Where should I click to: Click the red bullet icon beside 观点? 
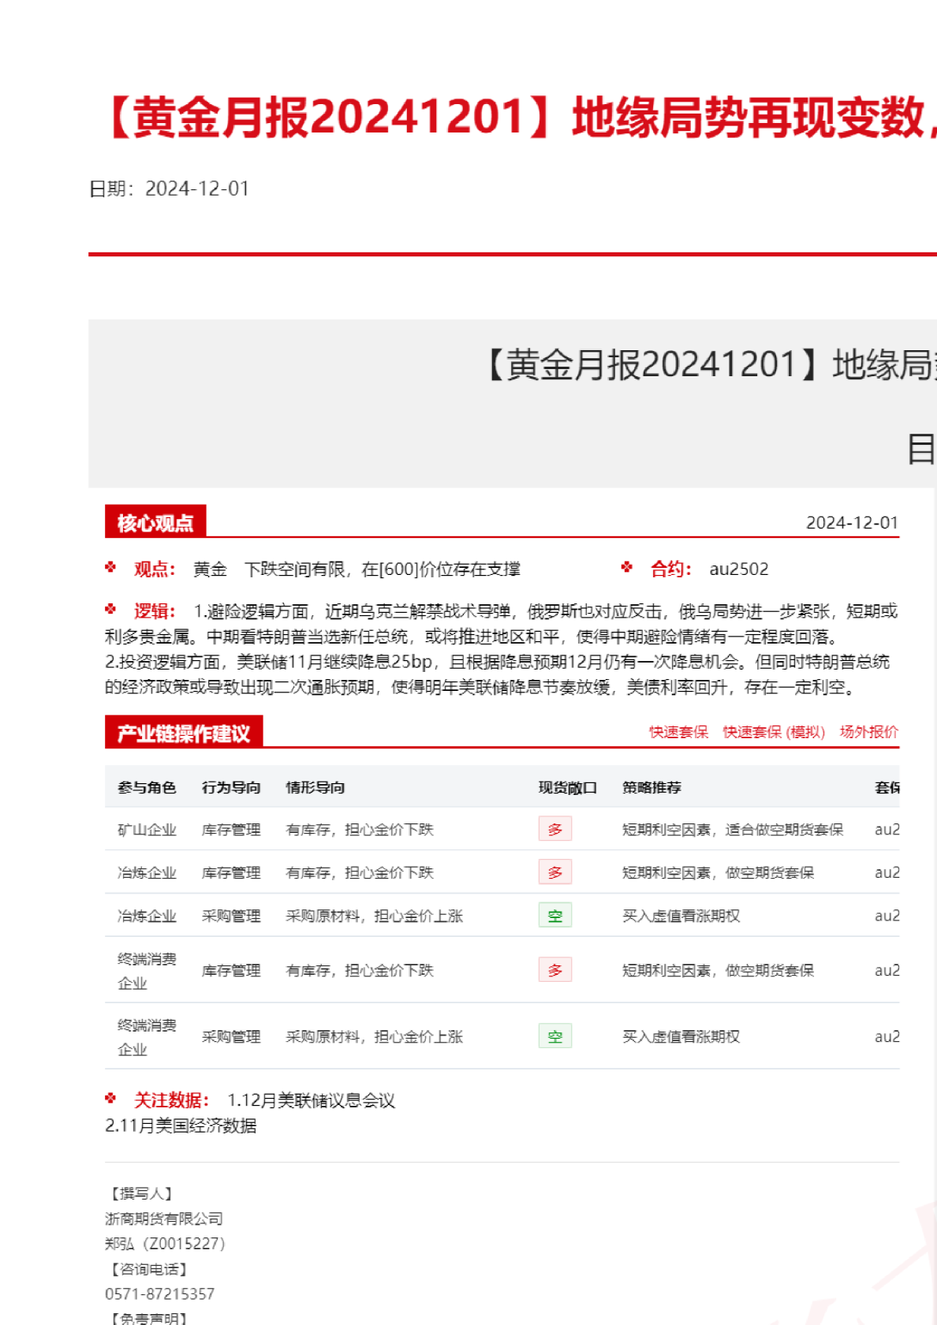click(110, 567)
